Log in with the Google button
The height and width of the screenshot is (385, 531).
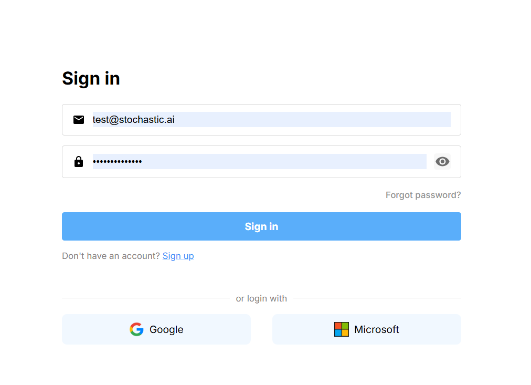point(156,329)
